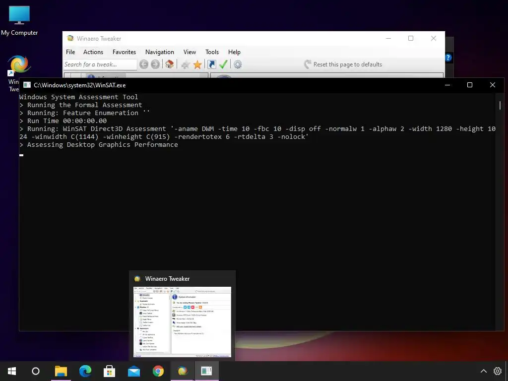The height and width of the screenshot is (381, 508).
Task: Open the Tools menu
Action: point(212,52)
